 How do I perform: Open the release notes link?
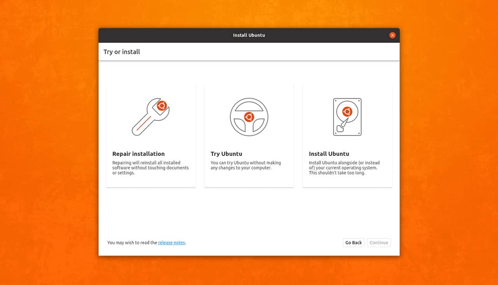172,243
